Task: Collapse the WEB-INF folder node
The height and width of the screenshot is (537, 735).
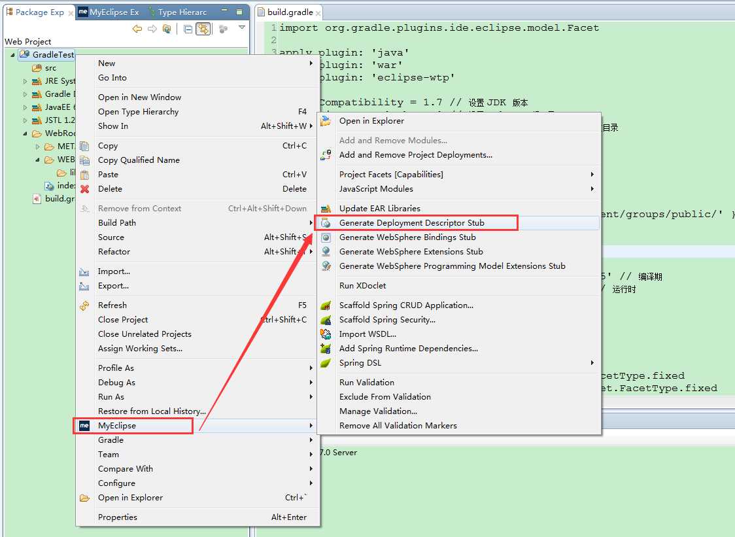Action: click(x=37, y=160)
